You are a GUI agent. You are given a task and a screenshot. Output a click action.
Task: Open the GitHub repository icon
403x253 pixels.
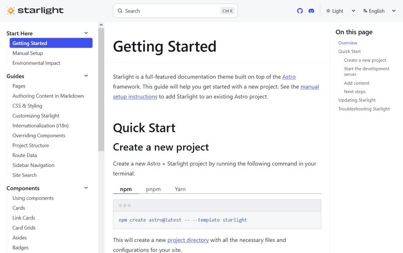[x=300, y=11]
